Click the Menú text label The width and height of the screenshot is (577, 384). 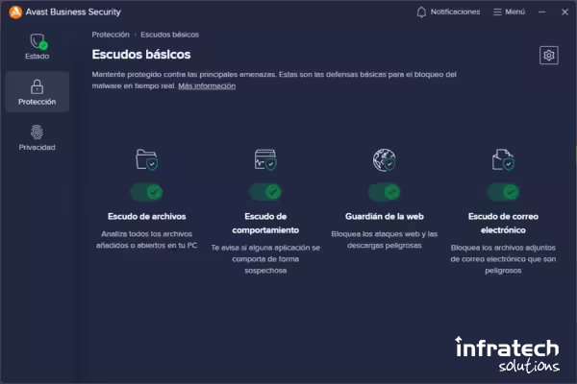514,12
